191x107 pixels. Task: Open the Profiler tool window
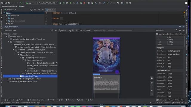tap(20, 100)
